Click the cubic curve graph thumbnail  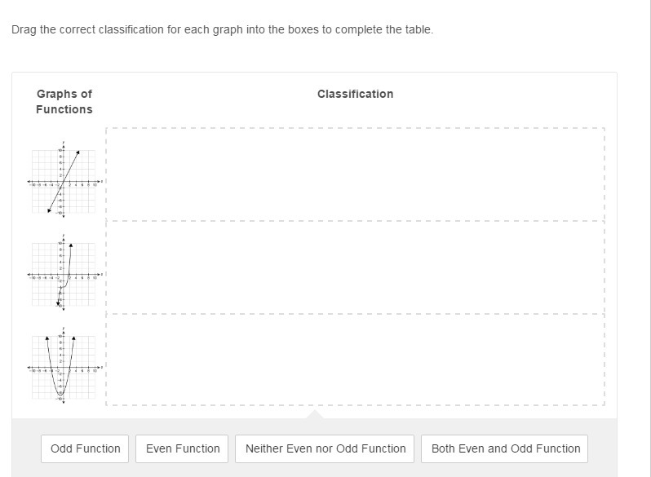click(x=64, y=274)
